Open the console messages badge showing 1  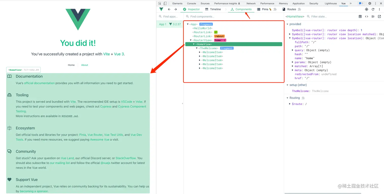tap(361, 4)
